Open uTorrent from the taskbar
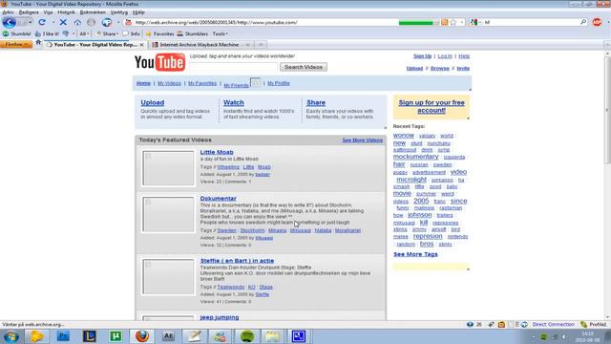The image size is (611, 344). point(116,336)
